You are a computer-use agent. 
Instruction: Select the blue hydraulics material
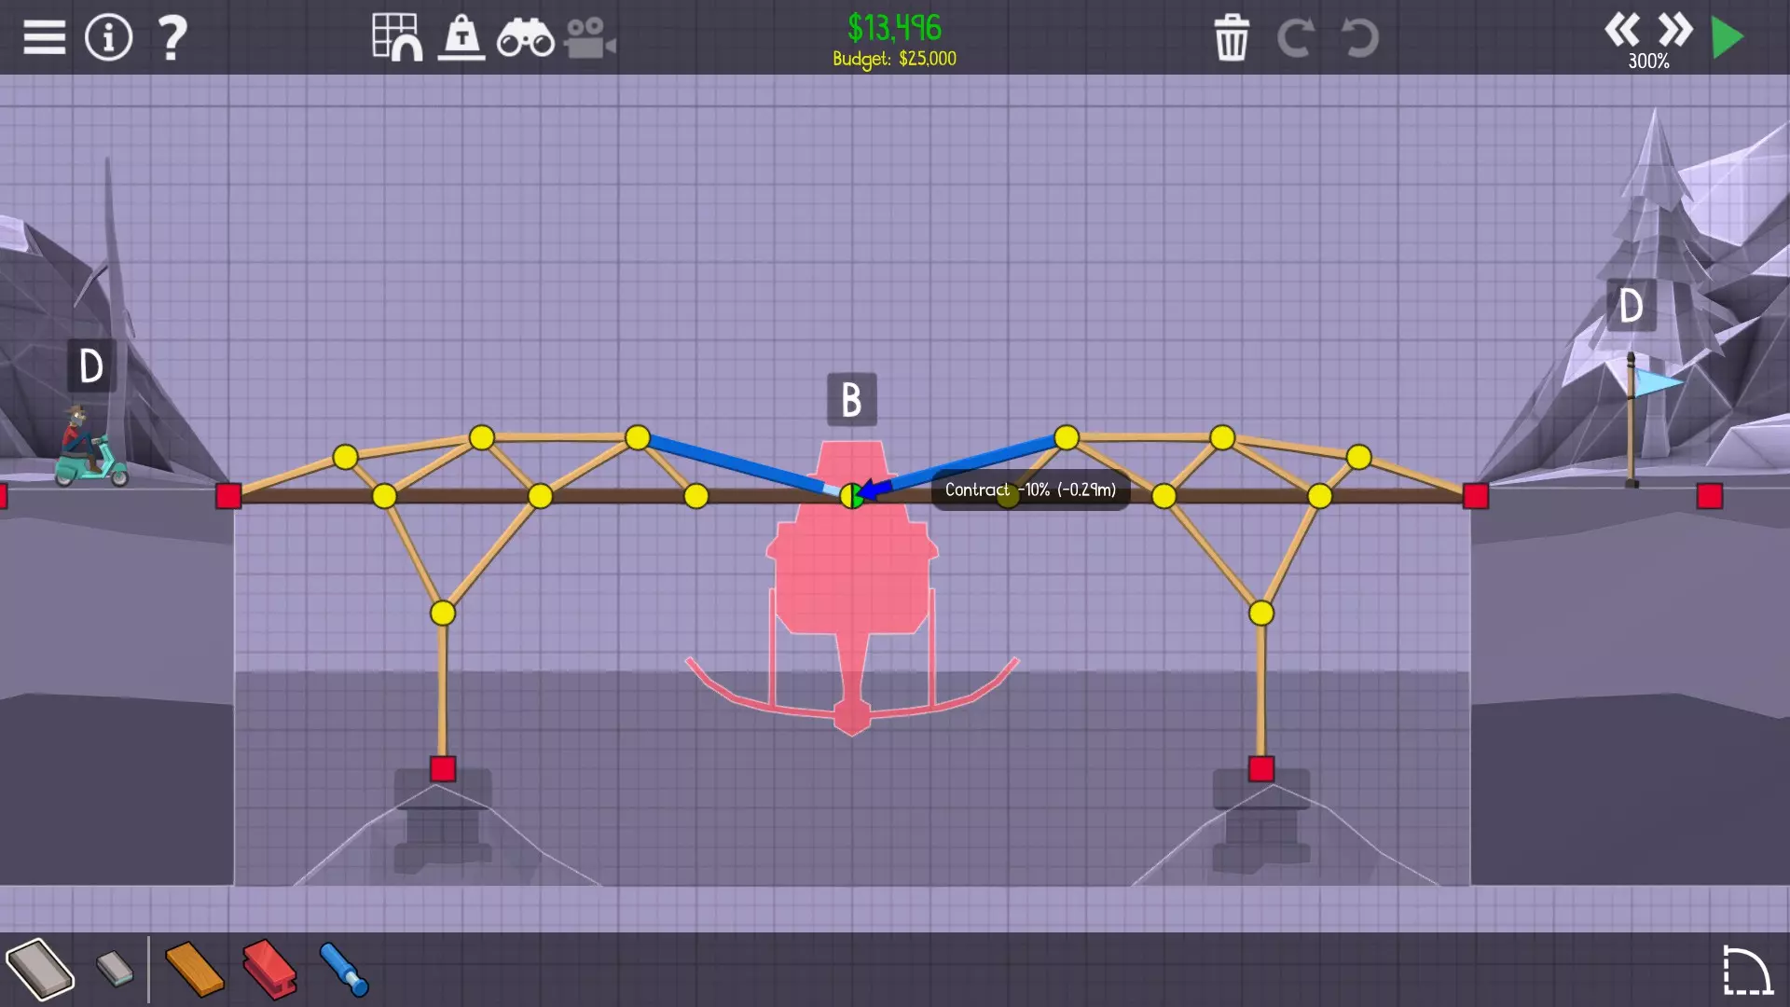(x=344, y=970)
